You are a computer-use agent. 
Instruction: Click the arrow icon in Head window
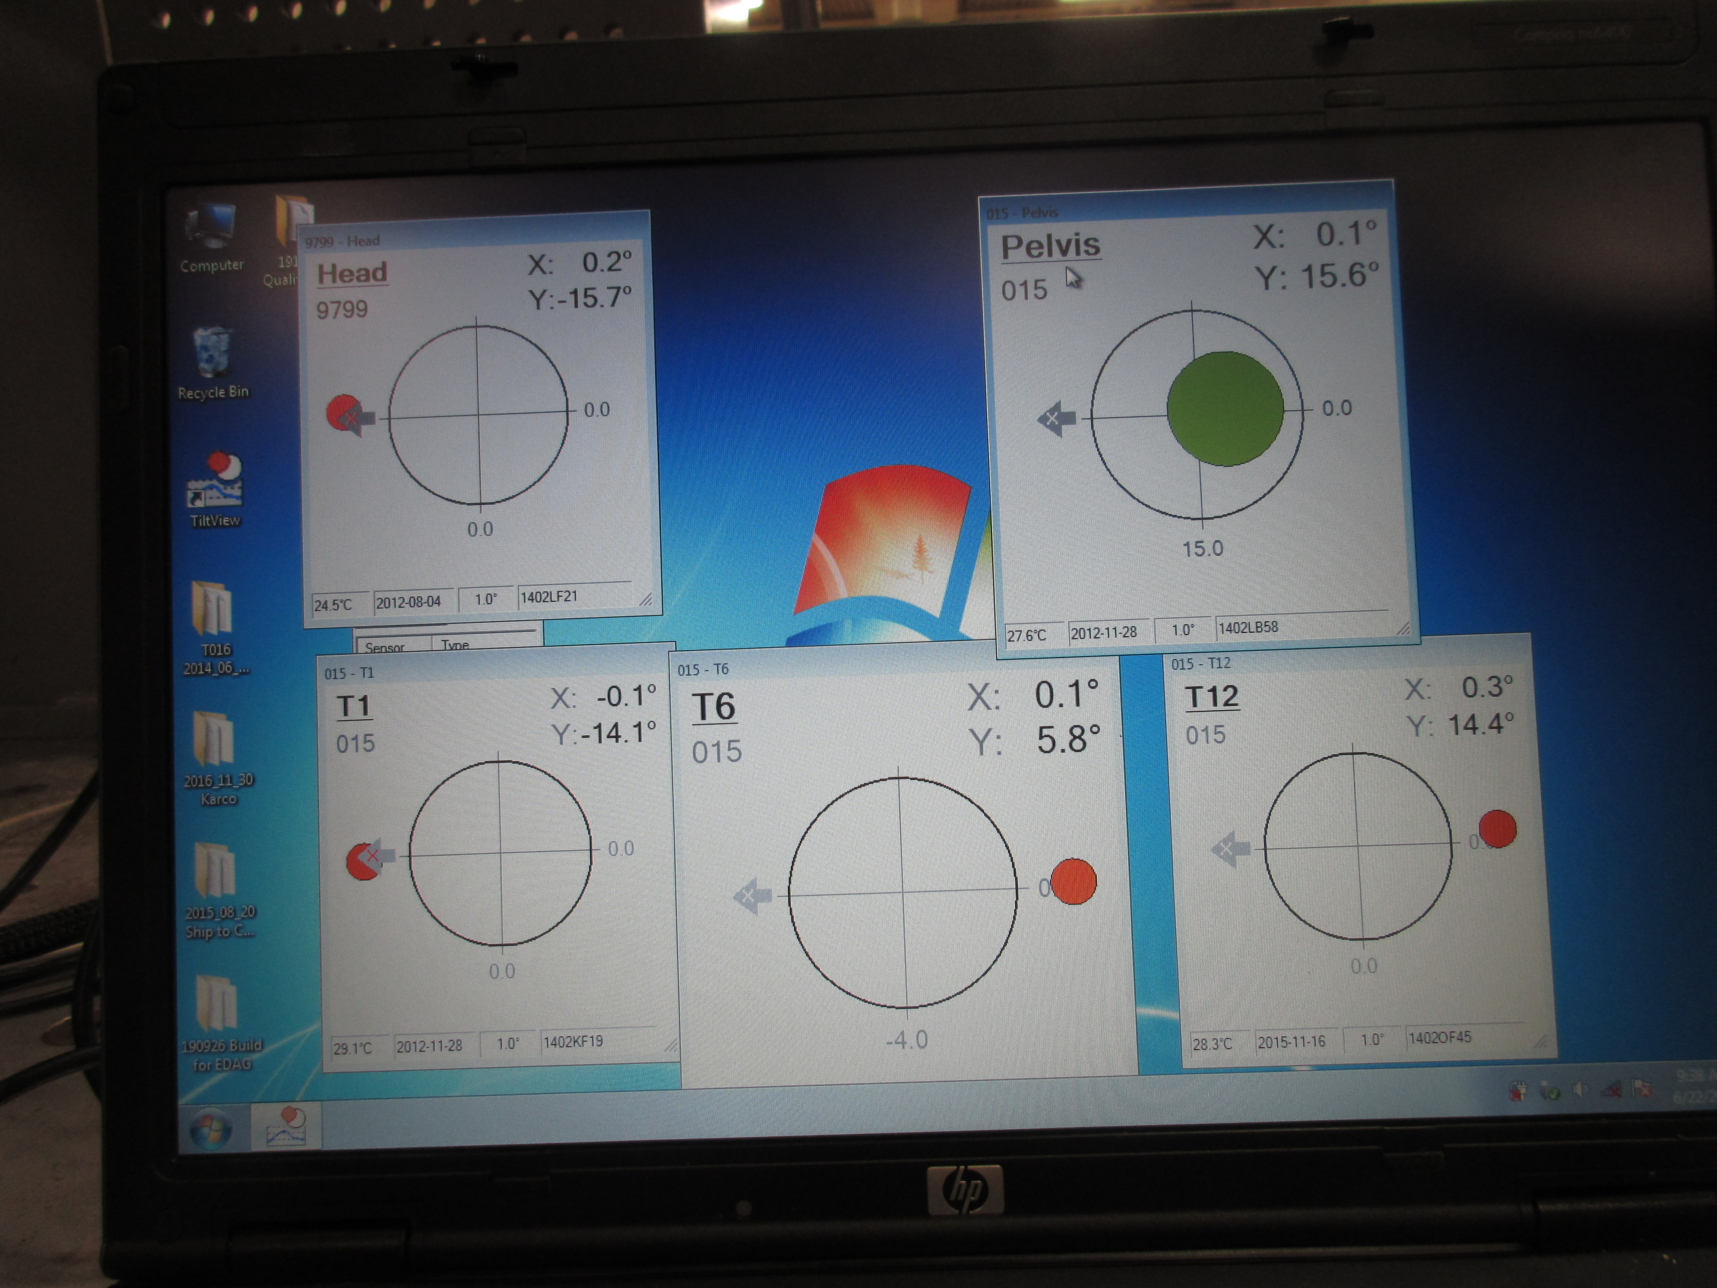point(357,419)
